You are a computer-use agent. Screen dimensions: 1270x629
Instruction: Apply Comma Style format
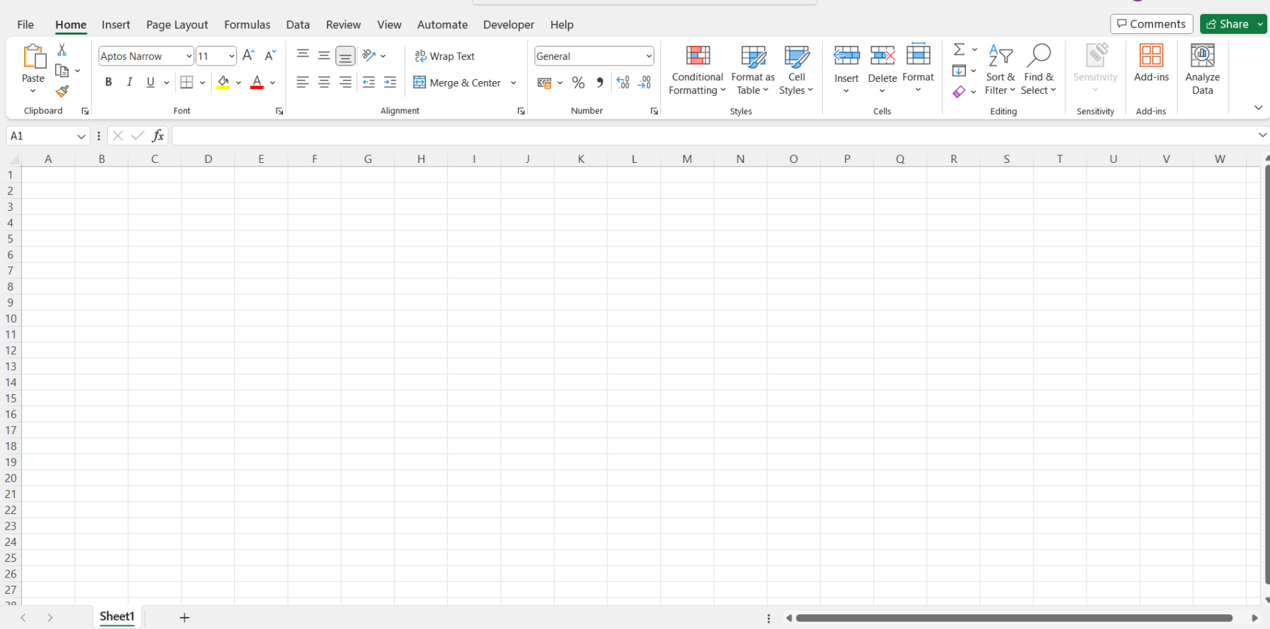[x=600, y=83]
